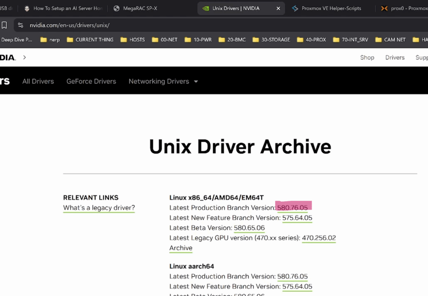
Task: Open the 30-STORAGE bookmark folder
Action: (x=270, y=40)
